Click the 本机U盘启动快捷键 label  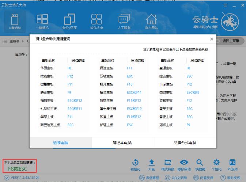[19, 162]
